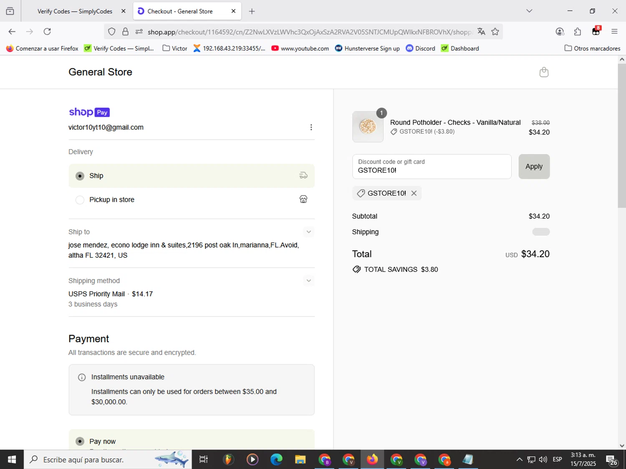Open a new browser tab
Viewport: 626px width, 469px height.
[252, 11]
